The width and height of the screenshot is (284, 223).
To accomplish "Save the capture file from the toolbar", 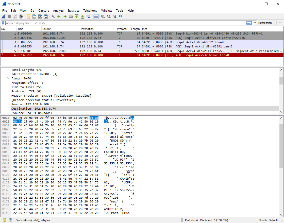I will pos(34,16).
